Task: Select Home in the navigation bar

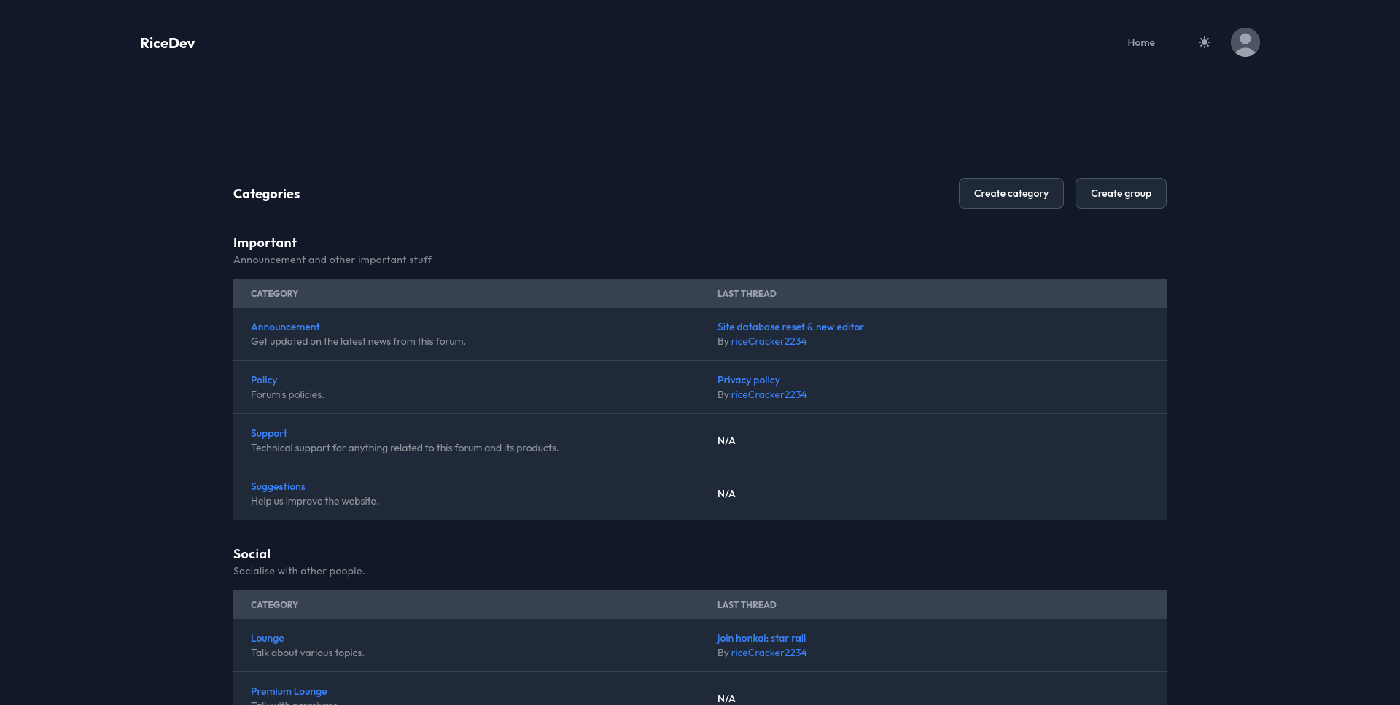Action: pos(1140,42)
